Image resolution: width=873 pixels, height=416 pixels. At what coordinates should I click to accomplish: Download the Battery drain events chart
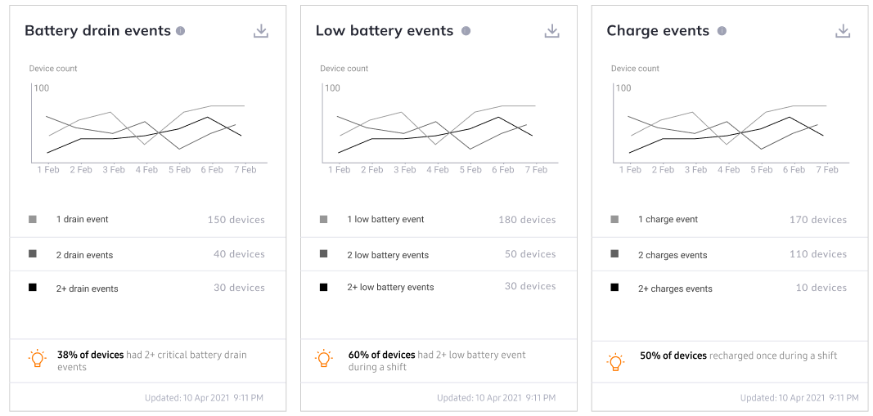(260, 31)
